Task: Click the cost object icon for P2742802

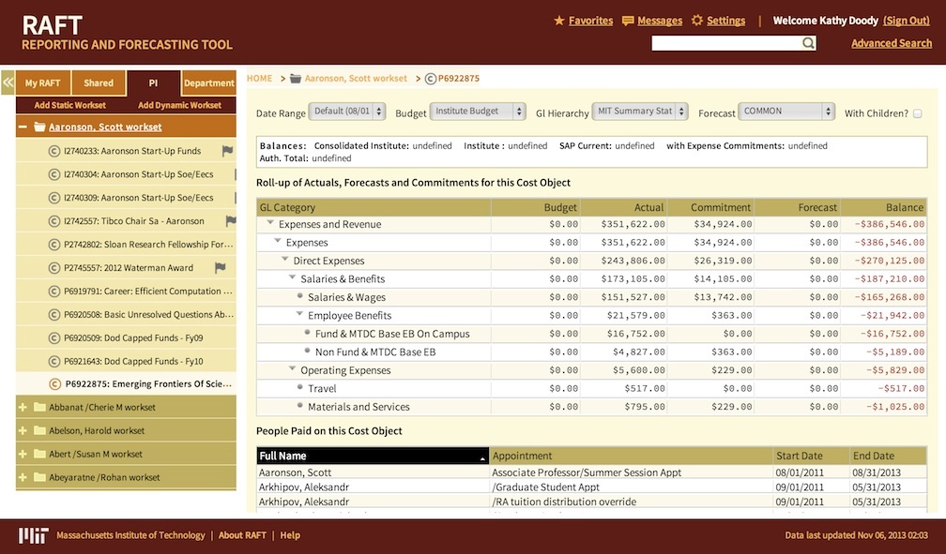Action: pyautogui.click(x=54, y=245)
